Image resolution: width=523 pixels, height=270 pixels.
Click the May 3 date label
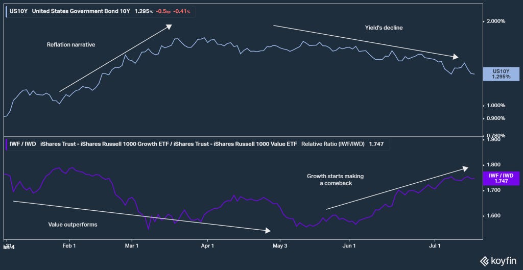(280, 246)
